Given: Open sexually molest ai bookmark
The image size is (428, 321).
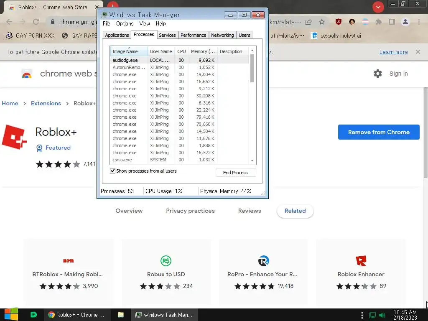Looking at the screenshot, I should point(336,36).
